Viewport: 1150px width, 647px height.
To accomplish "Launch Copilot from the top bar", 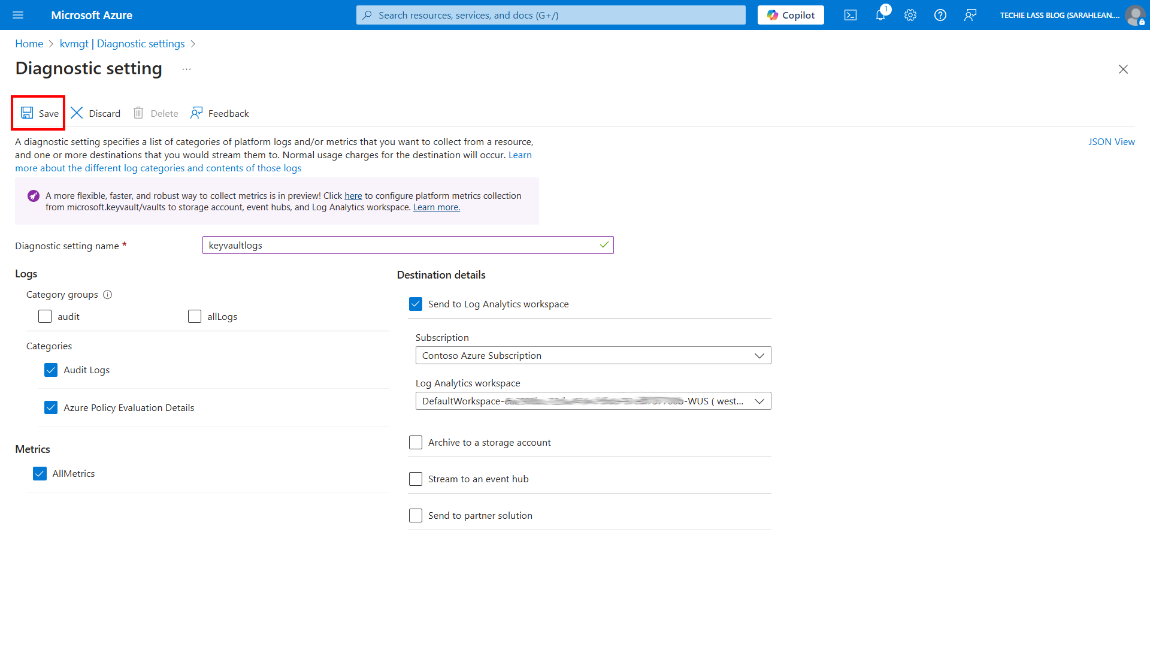I will tap(790, 15).
